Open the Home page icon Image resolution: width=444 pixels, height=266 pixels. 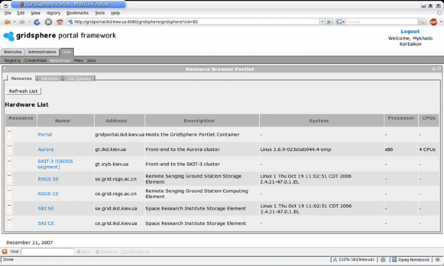(x=60, y=22)
